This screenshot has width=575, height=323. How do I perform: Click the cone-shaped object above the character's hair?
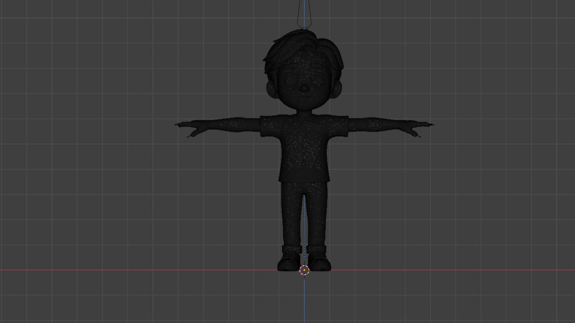tap(304, 14)
